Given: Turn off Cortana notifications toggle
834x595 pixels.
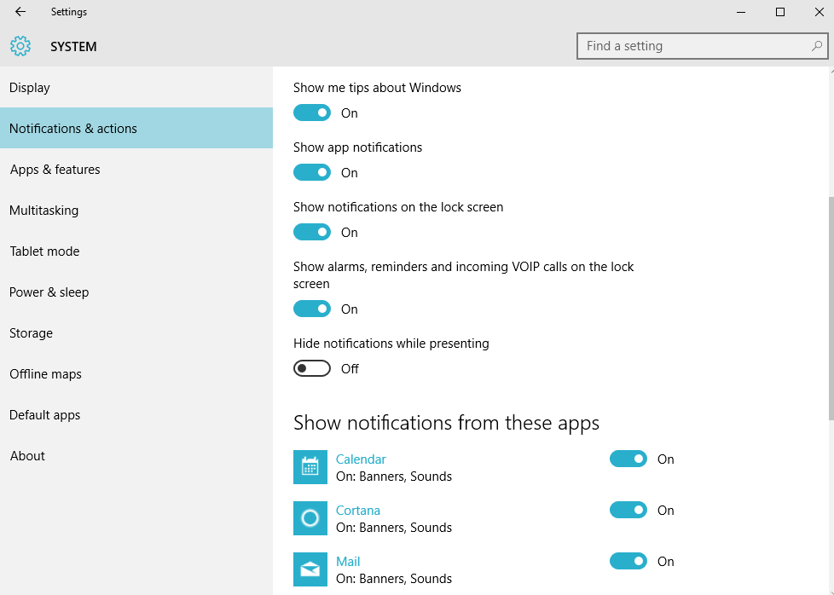Looking at the screenshot, I should click(628, 510).
